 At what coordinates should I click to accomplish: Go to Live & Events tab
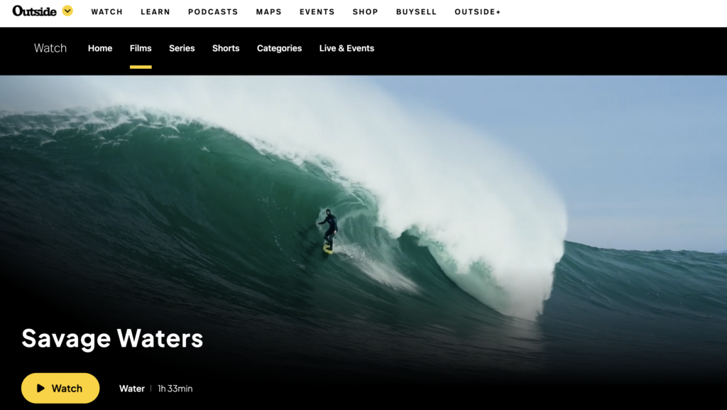[346, 48]
